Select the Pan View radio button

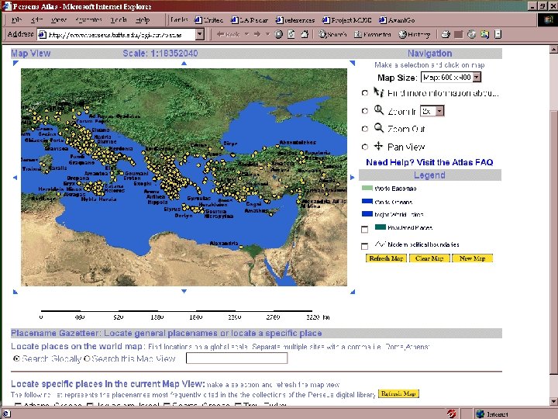[365, 147]
